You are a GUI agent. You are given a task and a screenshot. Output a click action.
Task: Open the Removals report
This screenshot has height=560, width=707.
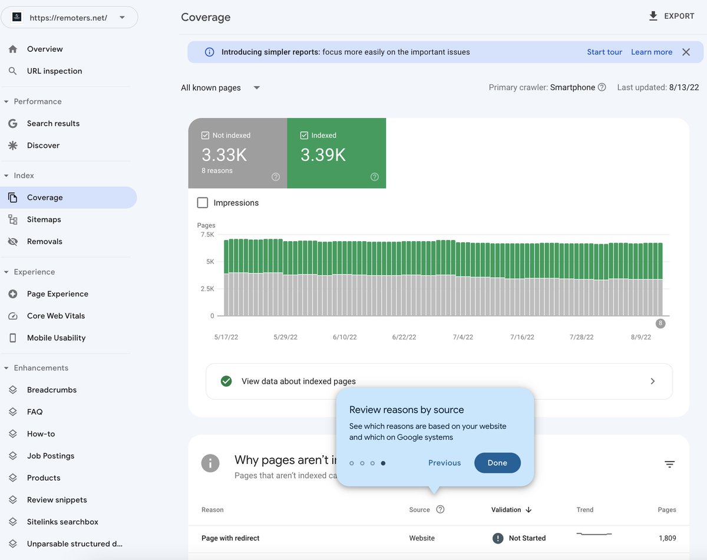(x=45, y=241)
